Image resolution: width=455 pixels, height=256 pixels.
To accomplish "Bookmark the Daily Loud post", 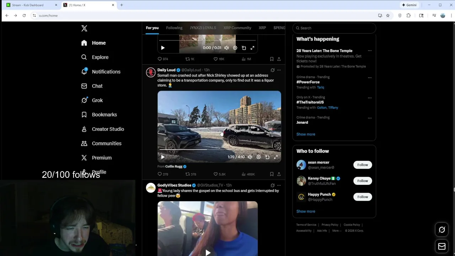I will (x=272, y=174).
